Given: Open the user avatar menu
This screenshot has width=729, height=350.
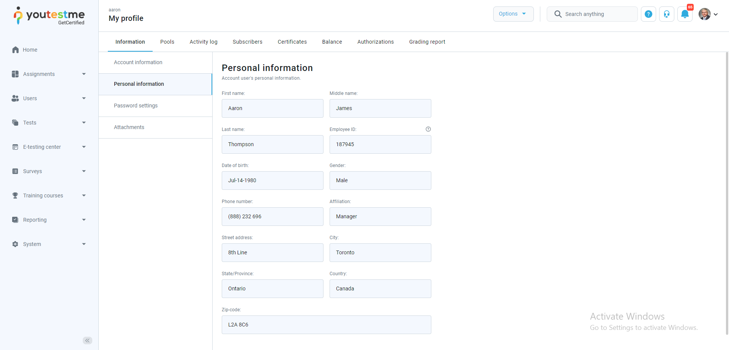Looking at the screenshot, I should coord(708,14).
